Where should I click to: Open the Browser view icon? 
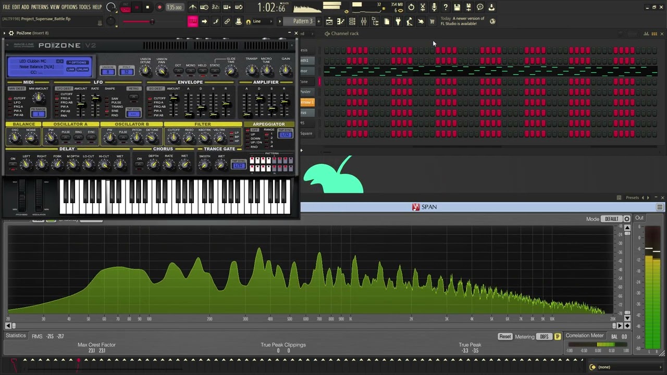click(x=375, y=21)
